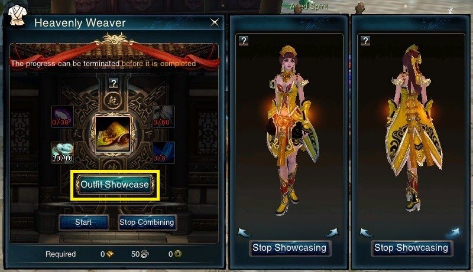
Task: Click Stop Combining button
Action: (x=147, y=222)
